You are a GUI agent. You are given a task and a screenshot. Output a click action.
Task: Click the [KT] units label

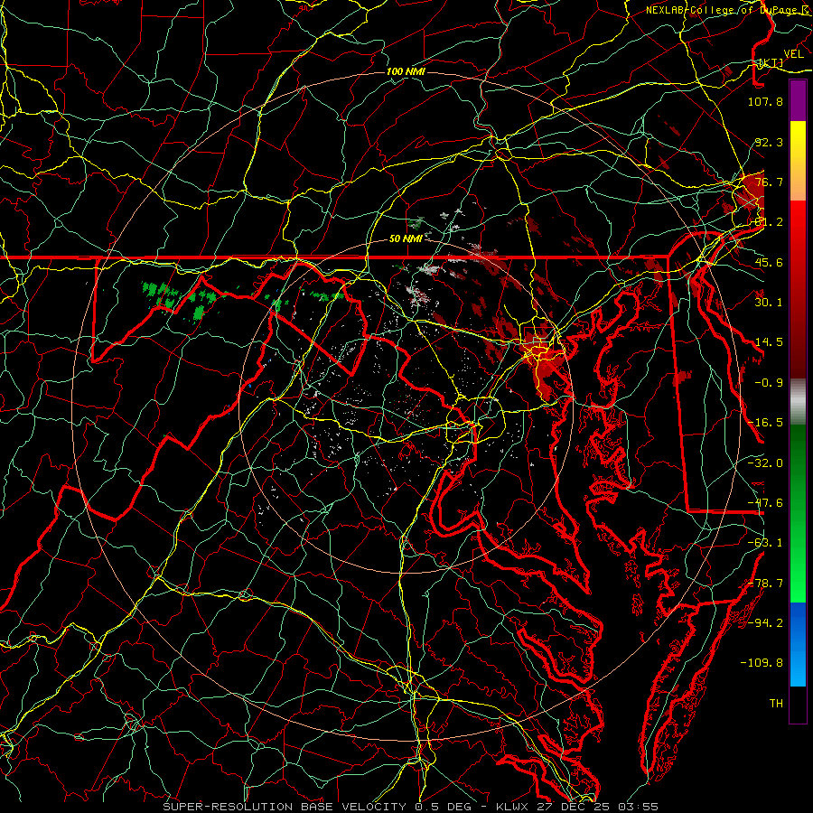click(x=771, y=63)
